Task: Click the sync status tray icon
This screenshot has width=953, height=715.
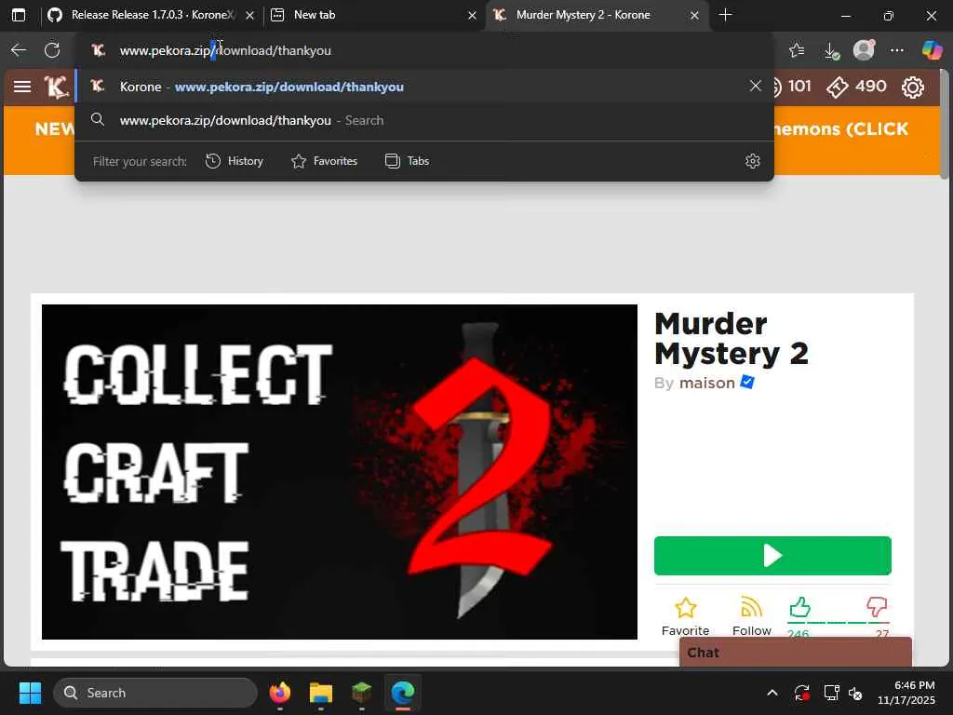Action: tap(801, 693)
